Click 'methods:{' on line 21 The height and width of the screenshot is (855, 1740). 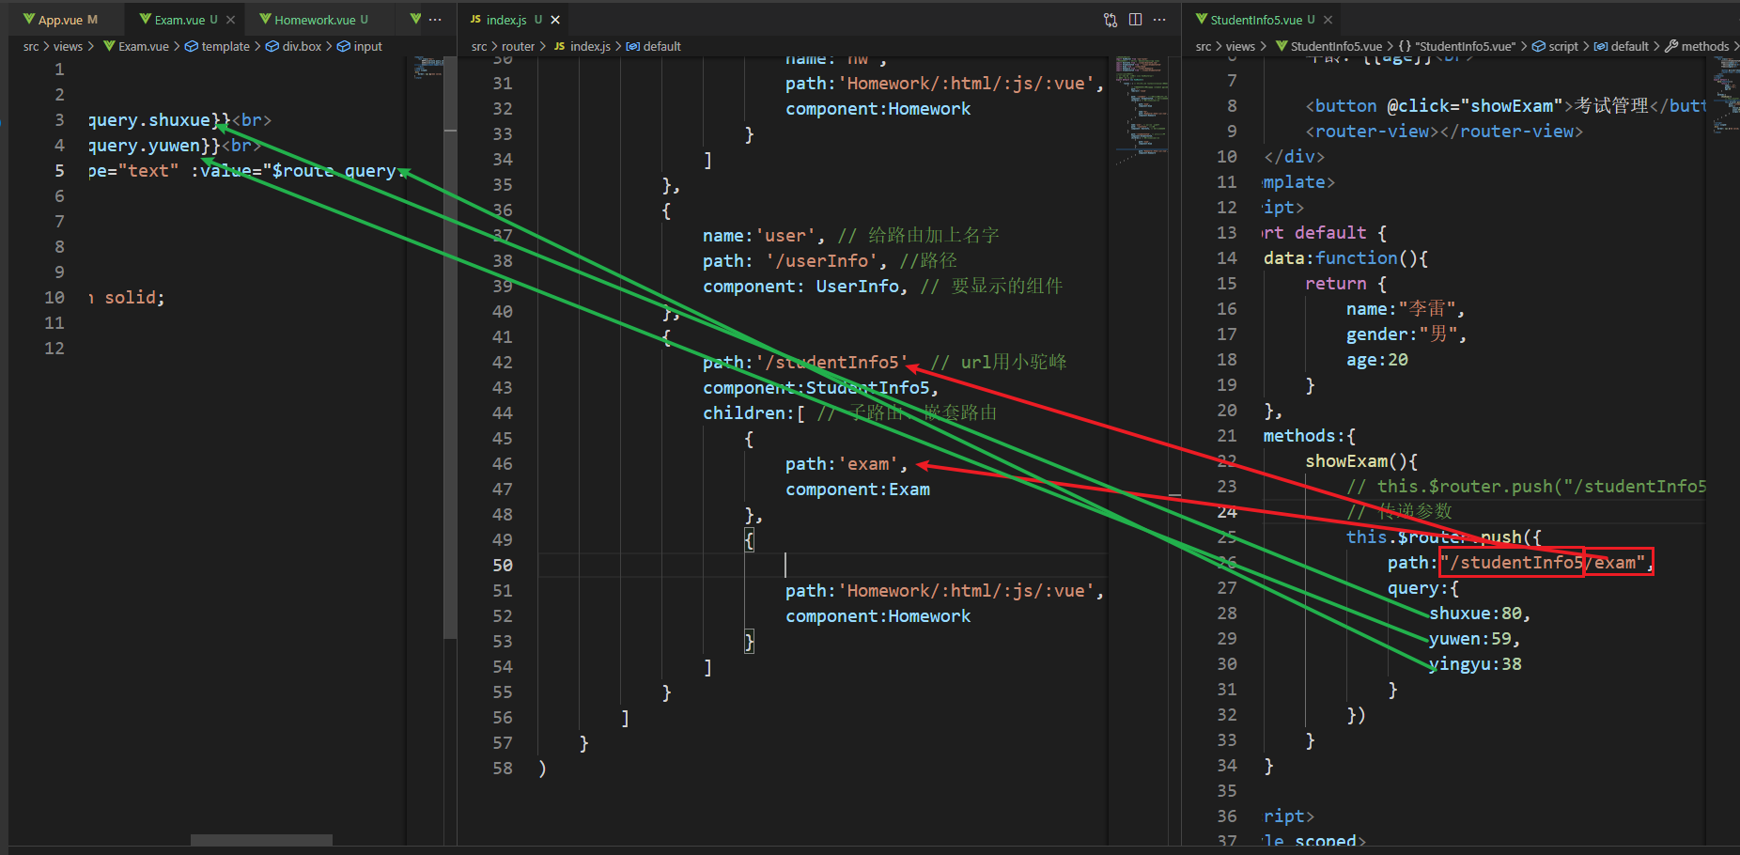[1310, 436]
